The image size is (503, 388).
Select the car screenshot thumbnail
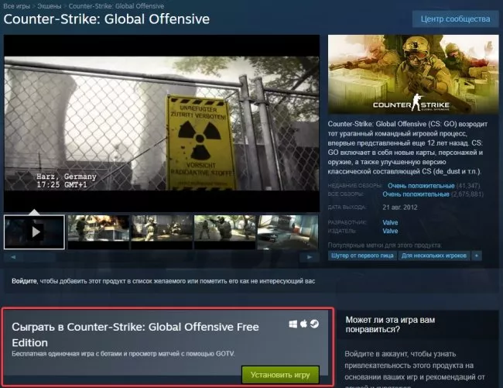(288, 232)
